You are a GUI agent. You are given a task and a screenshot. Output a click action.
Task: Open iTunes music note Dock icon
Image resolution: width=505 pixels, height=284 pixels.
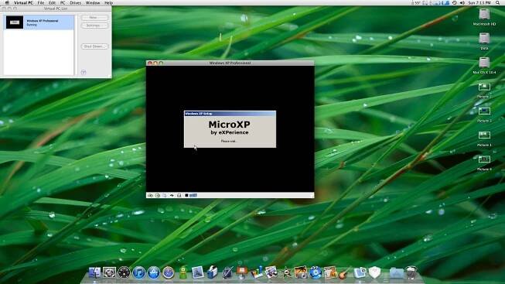point(138,272)
